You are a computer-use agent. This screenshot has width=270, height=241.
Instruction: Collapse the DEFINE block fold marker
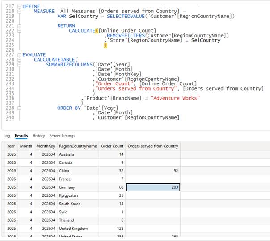click(x=20, y=7)
